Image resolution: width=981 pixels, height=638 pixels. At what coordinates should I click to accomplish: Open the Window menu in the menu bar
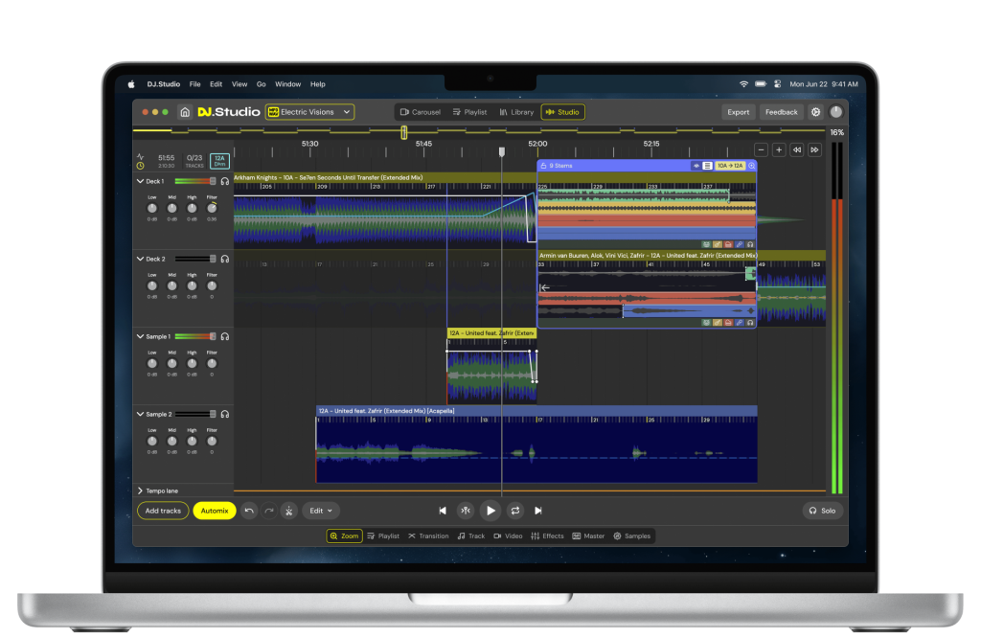[287, 83]
